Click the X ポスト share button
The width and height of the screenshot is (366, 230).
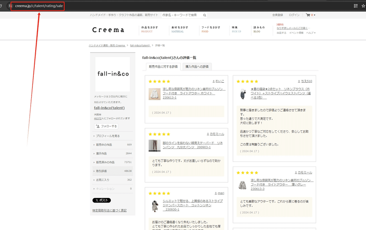(102, 200)
